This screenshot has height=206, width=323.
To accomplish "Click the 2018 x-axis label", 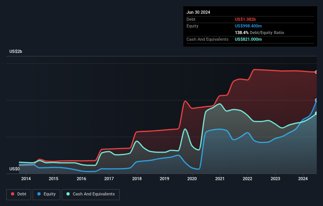I will click(137, 179).
